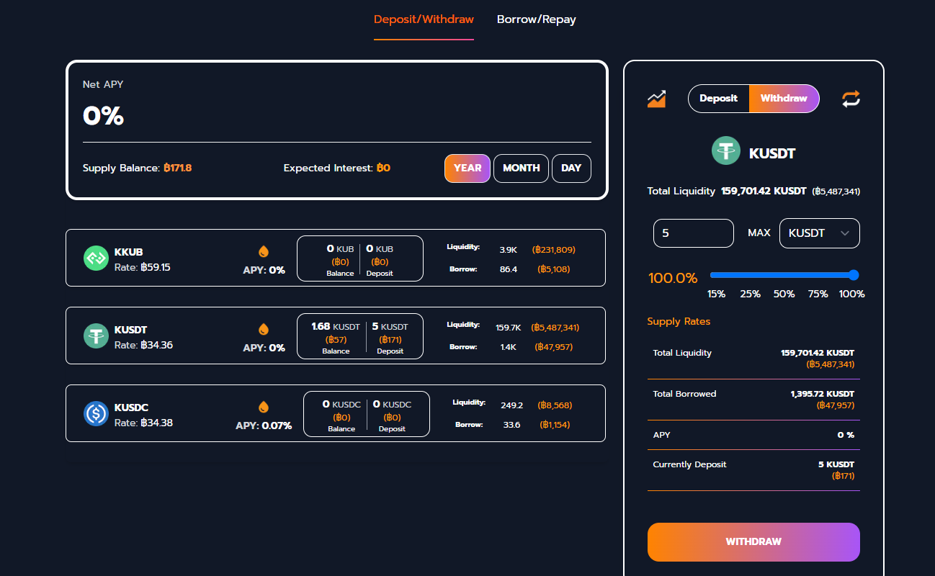
Task: Open the chart icon in the side panel
Action: (x=656, y=99)
